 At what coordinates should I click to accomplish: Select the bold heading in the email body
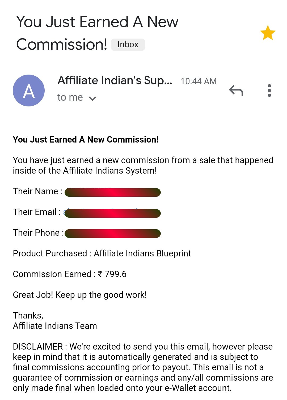(86, 140)
